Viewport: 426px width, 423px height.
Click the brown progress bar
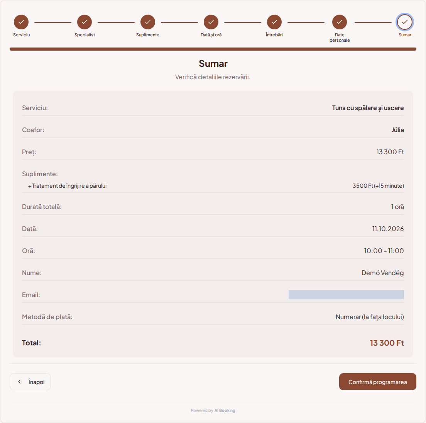tap(213, 49)
